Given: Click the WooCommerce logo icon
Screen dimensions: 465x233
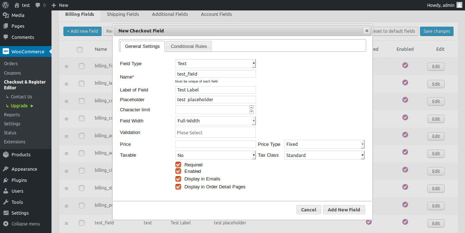Looking at the screenshot, I should coord(6,51).
